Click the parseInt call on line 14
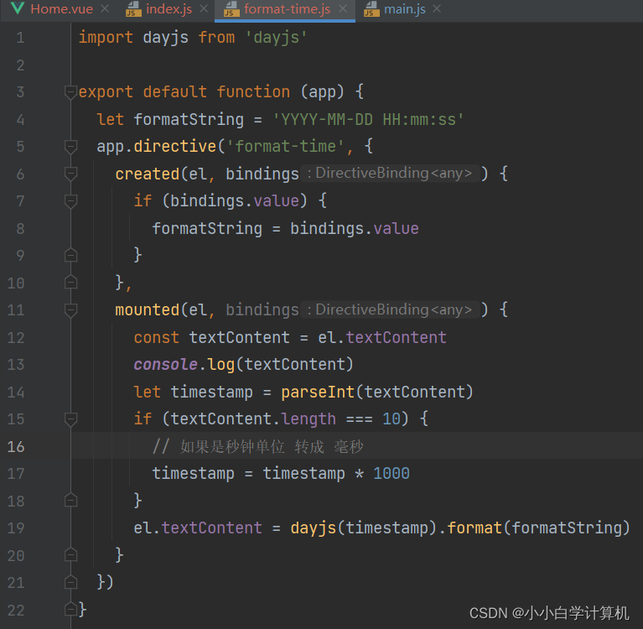This screenshot has width=643, height=629. click(x=318, y=392)
